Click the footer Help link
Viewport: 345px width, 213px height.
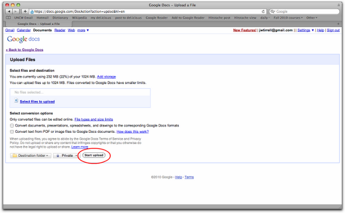[178, 177]
